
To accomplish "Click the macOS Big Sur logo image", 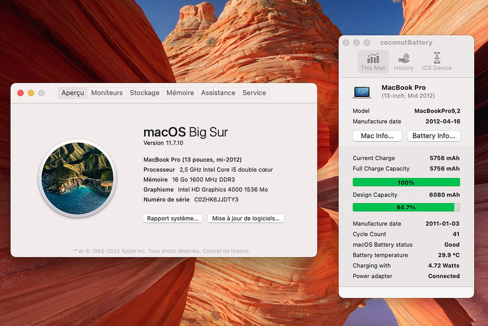I will pos(78,178).
